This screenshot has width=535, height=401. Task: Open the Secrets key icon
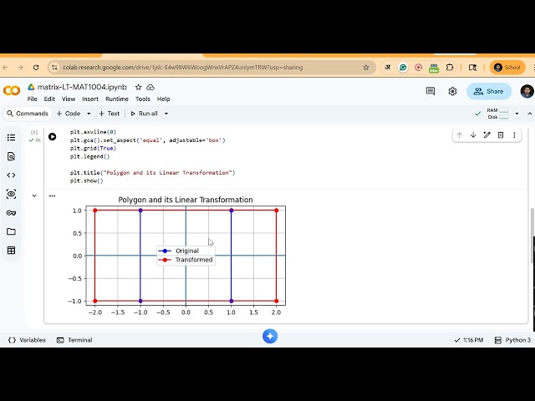click(11, 213)
